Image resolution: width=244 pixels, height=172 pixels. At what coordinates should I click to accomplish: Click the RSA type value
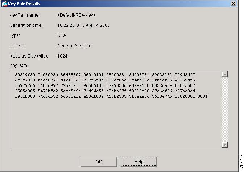[x=62, y=35]
